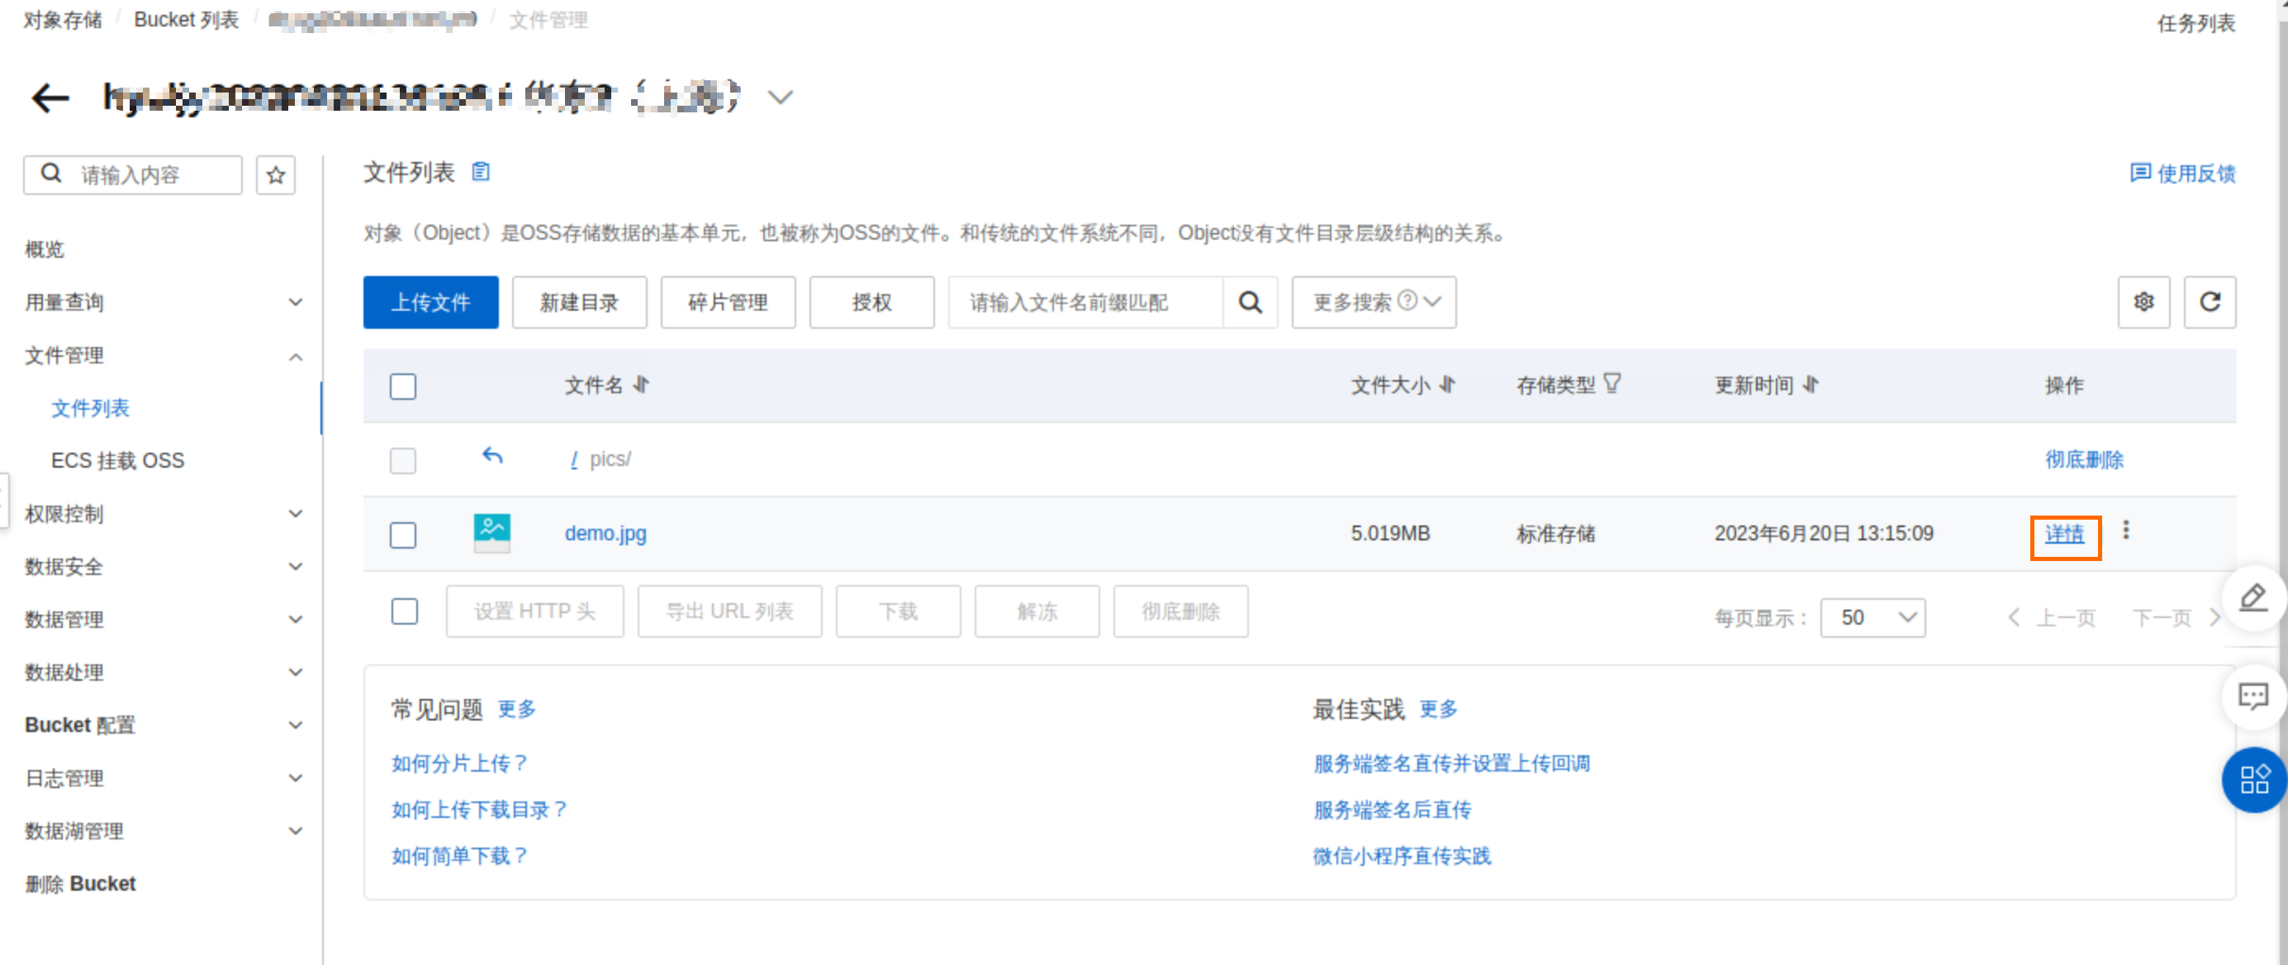Viewport: 2288px width, 965px height.
Task: Click the star favorite icon beside sidebar search
Action: pyautogui.click(x=275, y=175)
